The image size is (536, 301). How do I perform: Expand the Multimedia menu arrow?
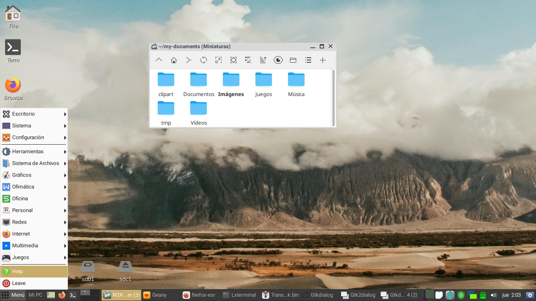65,246
